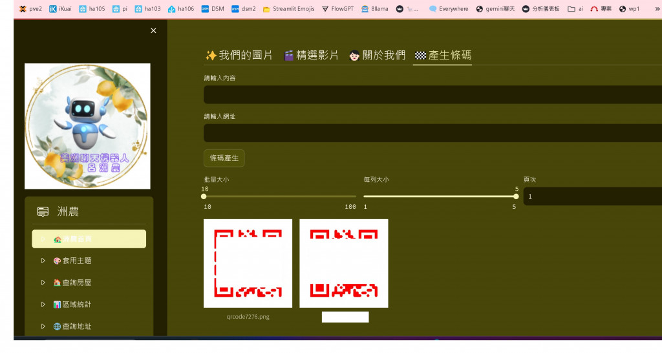Open the 查詢地址 menu item

89,326
